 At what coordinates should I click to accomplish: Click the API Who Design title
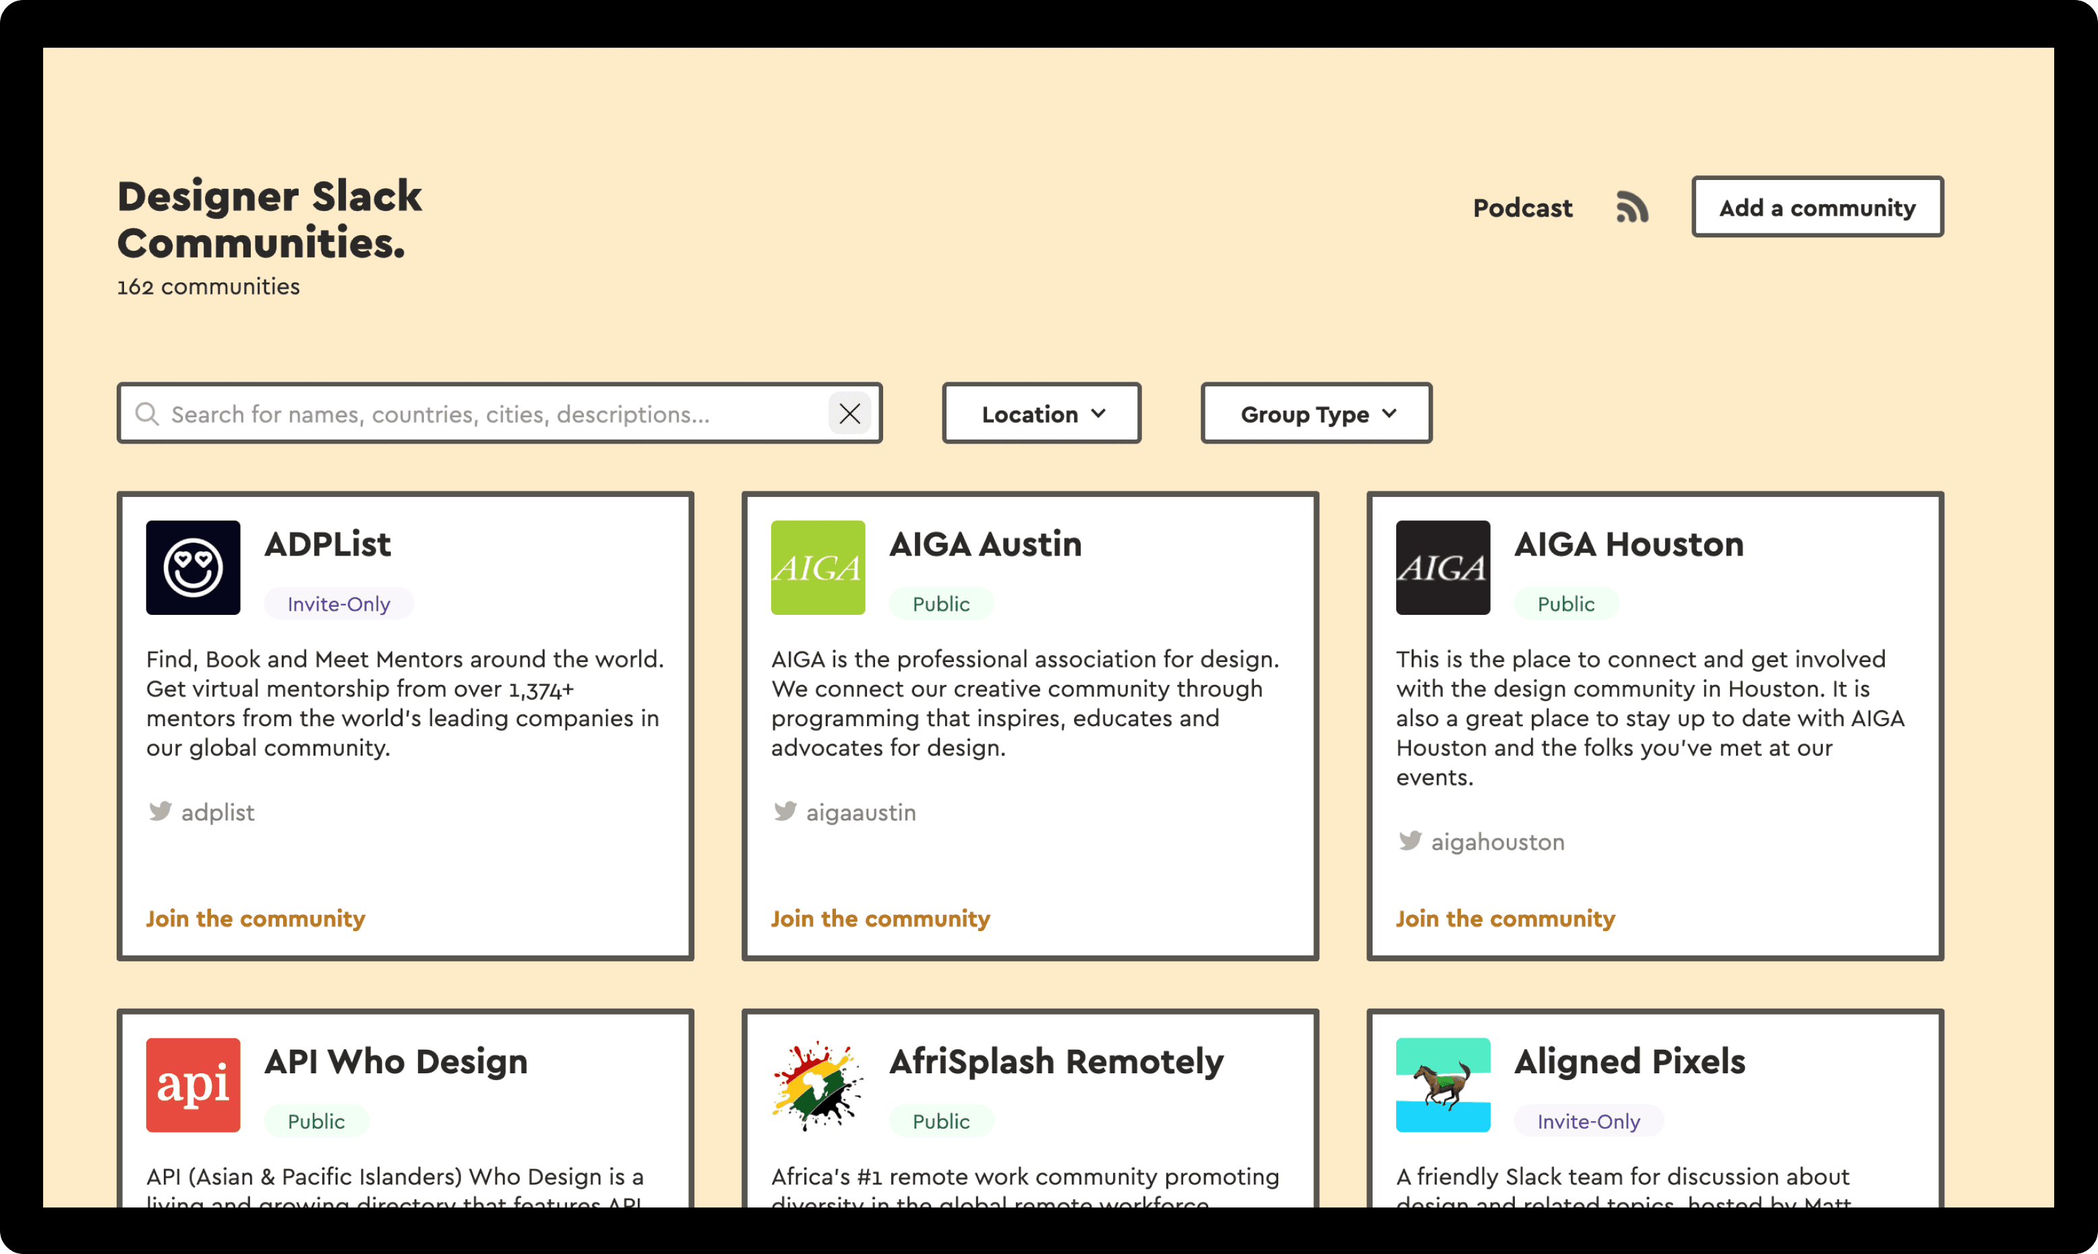396,1061
